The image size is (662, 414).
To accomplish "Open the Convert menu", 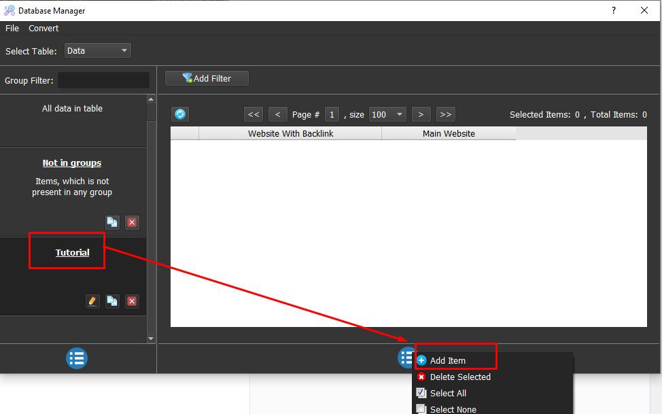I will 43,29.
